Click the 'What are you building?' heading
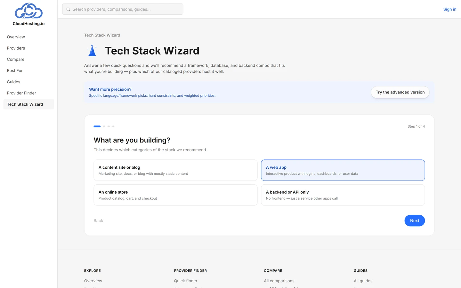The width and height of the screenshot is (461, 288). pos(132,140)
